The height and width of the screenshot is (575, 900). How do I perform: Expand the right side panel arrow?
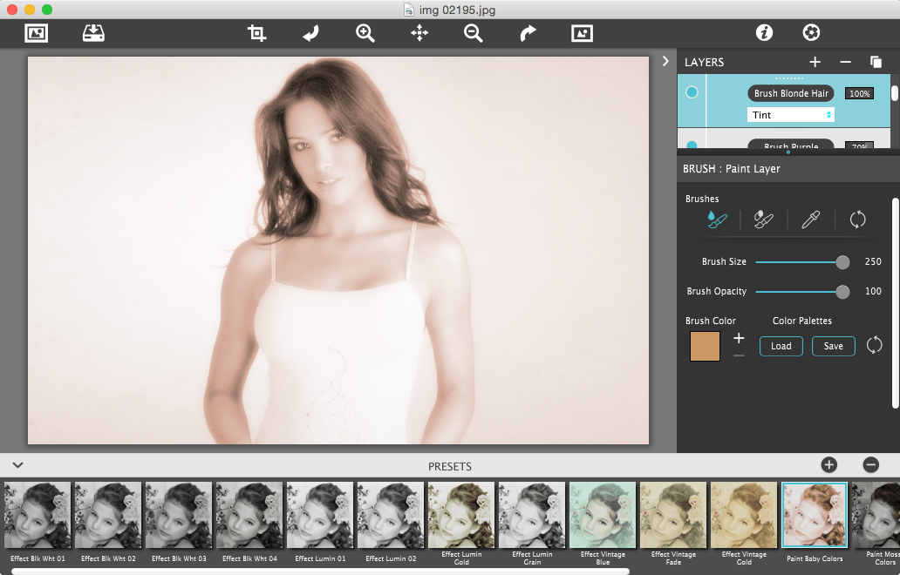coord(665,61)
